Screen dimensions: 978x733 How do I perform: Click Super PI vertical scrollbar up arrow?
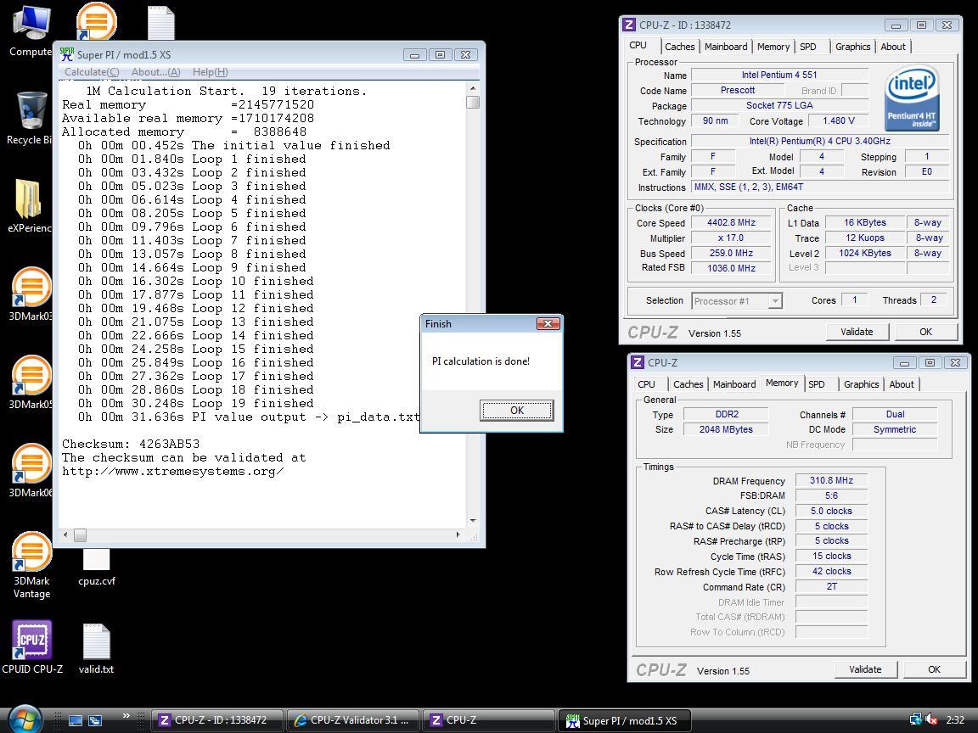[473, 88]
